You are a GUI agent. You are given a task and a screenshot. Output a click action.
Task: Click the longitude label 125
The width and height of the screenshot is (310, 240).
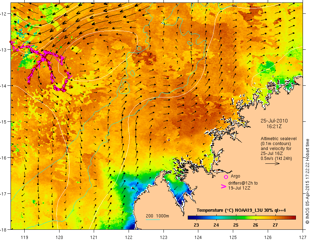pos(233,237)
